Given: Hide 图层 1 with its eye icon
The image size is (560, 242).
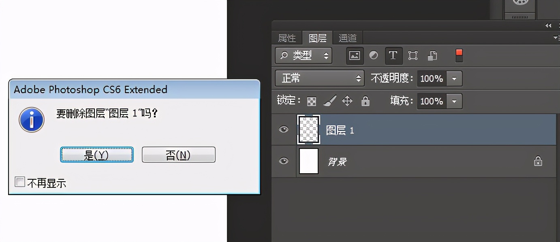Looking at the screenshot, I should tap(284, 129).
